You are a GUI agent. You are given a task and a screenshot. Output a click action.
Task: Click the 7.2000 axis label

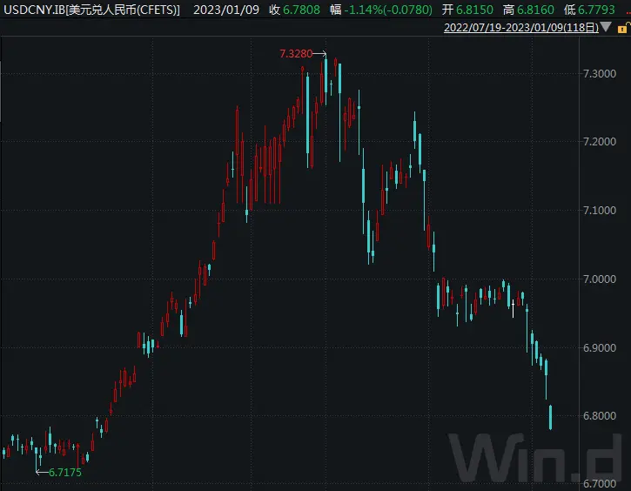pos(600,142)
